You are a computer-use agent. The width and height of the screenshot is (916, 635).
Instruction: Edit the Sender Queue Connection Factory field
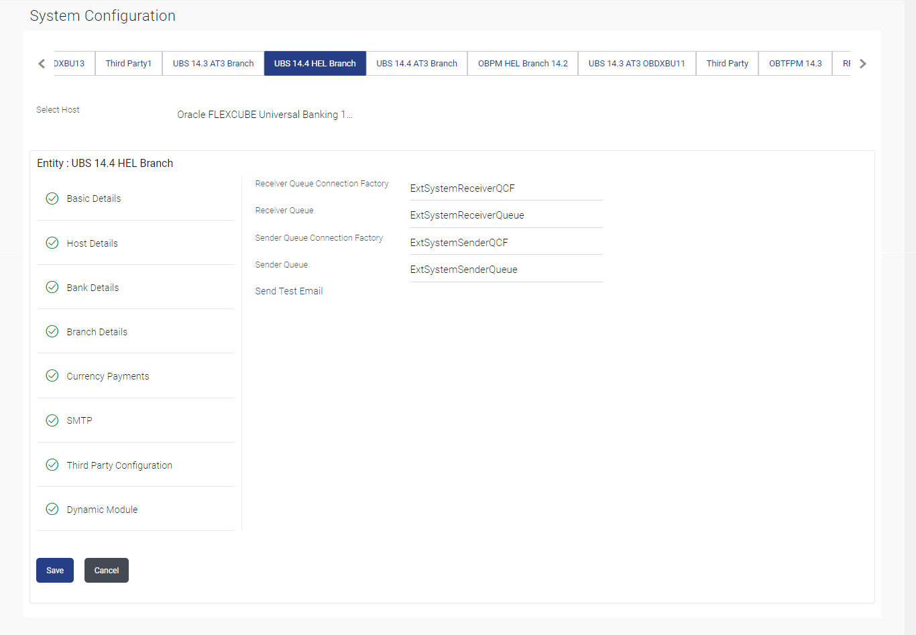pos(506,243)
